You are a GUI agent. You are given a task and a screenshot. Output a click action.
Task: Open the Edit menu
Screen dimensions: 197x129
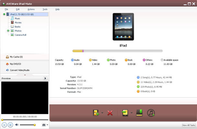18,9
